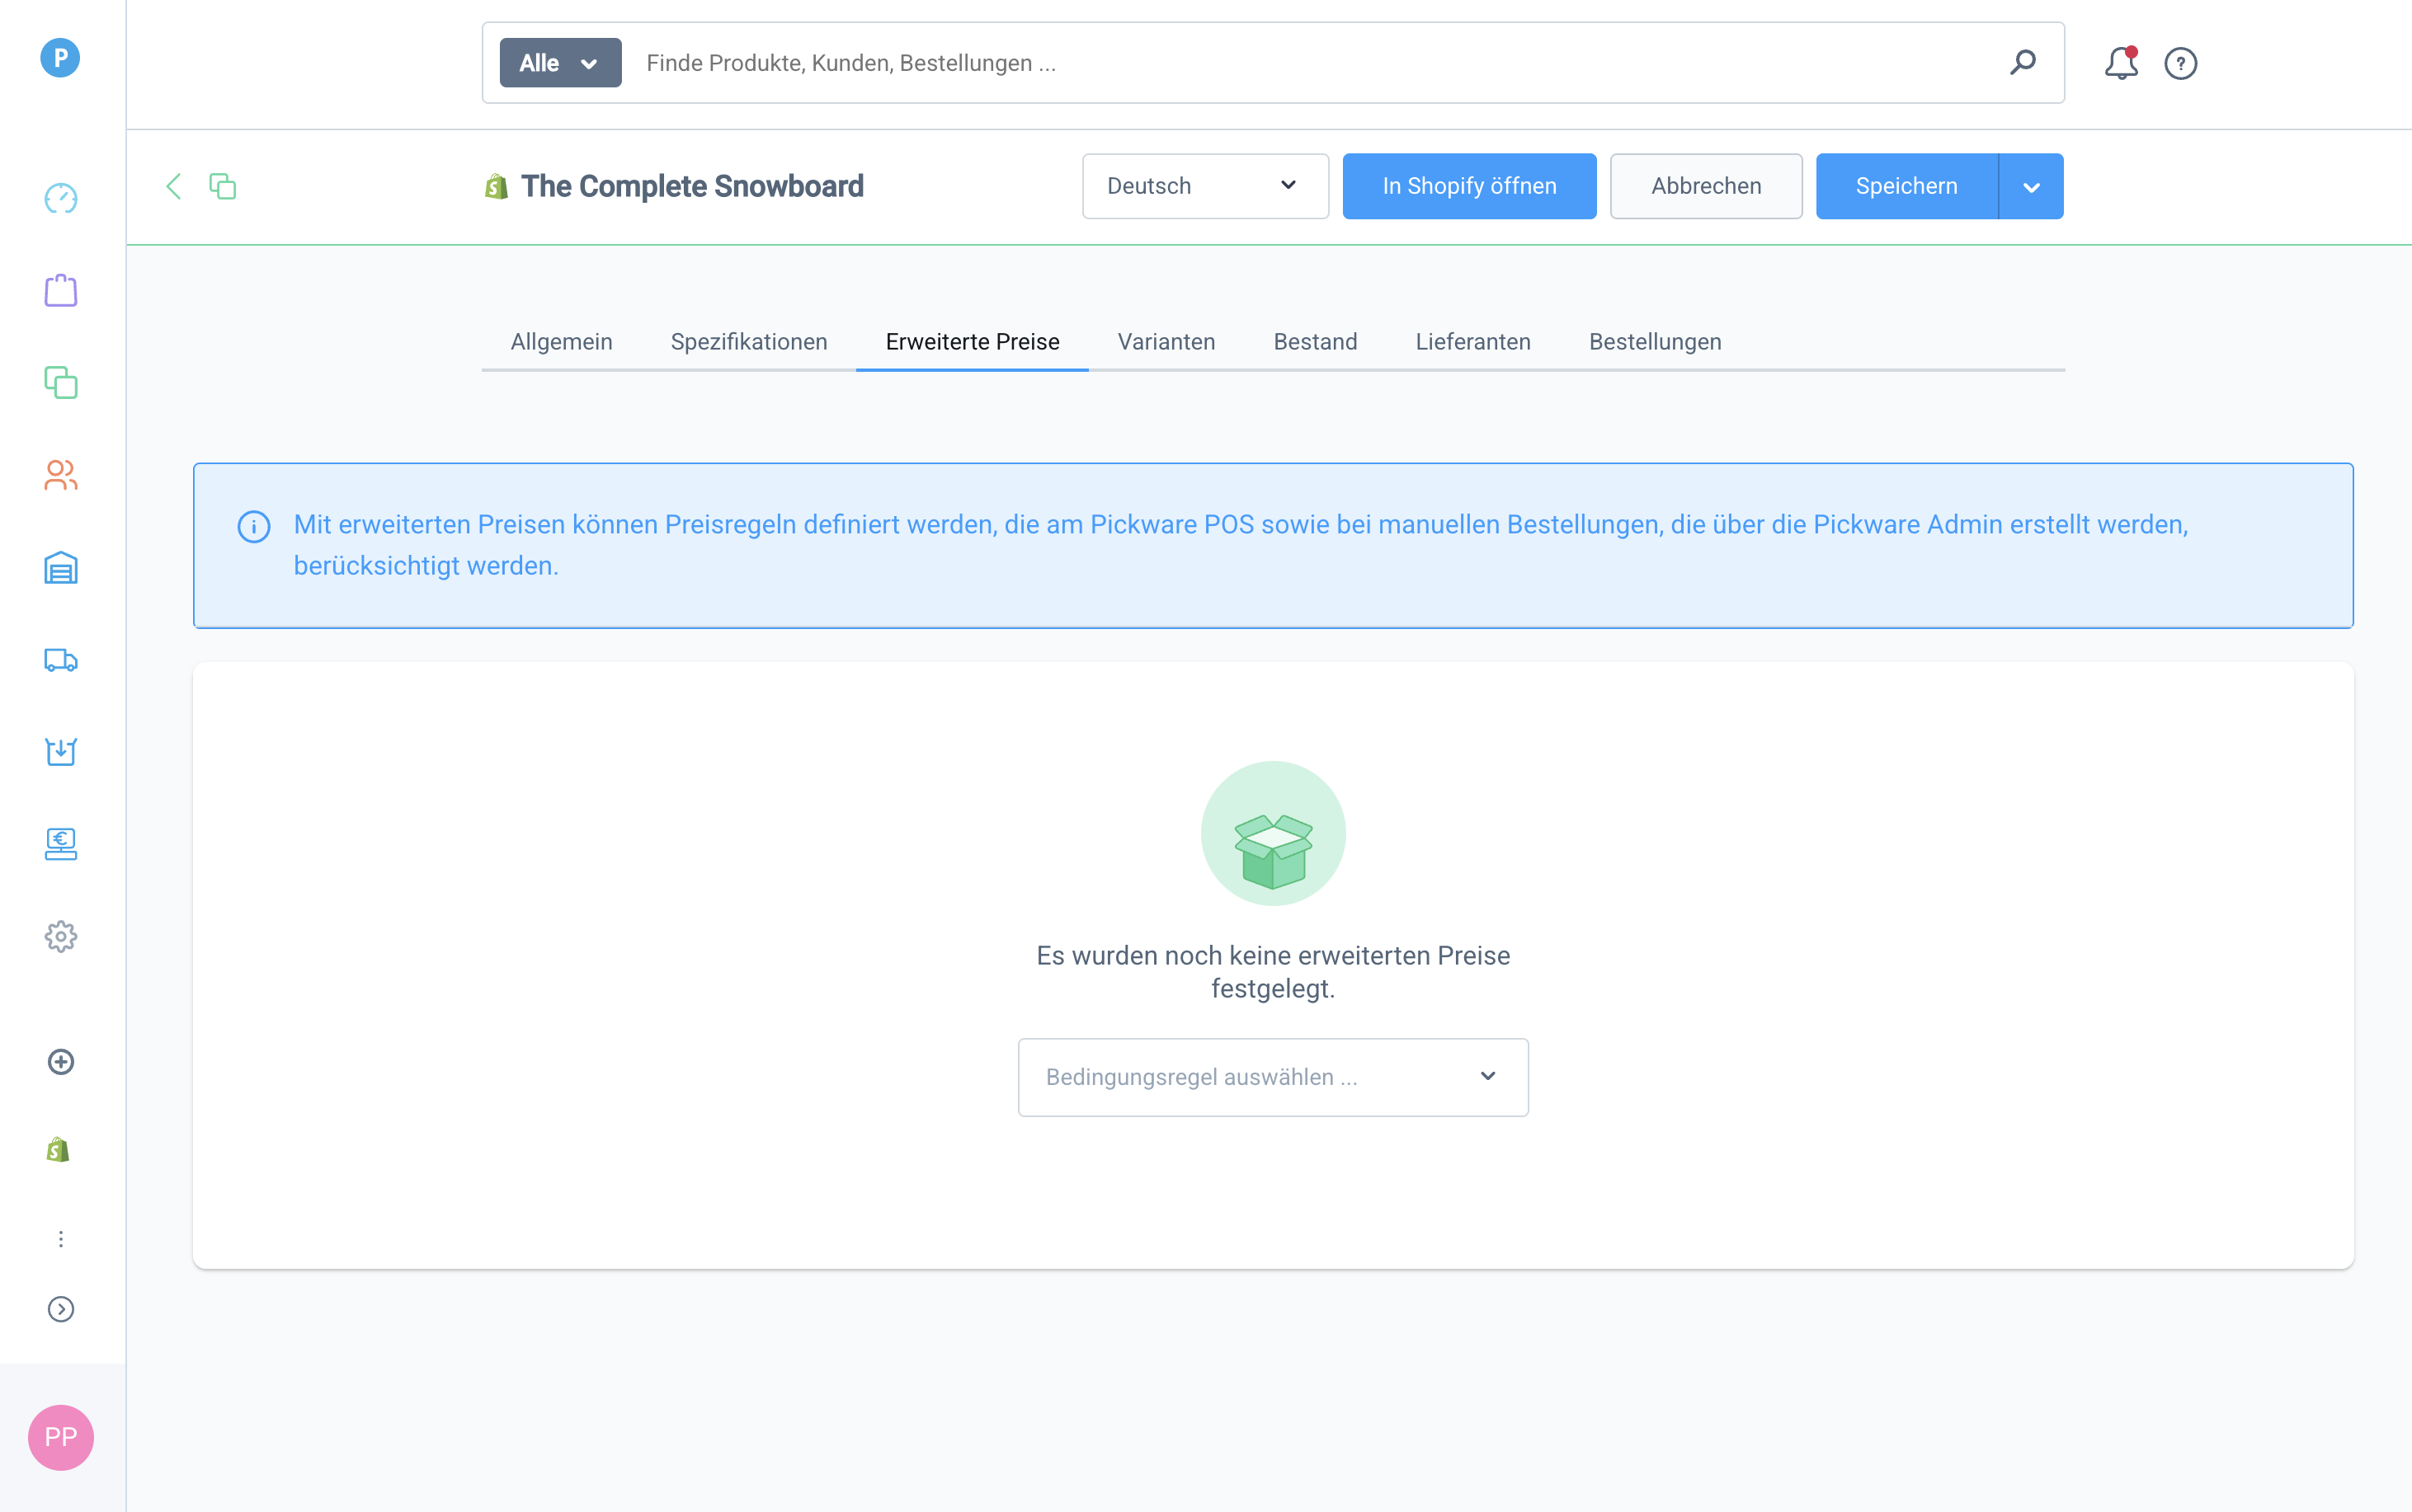Image resolution: width=2412 pixels, height=1512 pixels.
Task: Open the Deutsch language dropdown
Action: [x=1204, y=186]
